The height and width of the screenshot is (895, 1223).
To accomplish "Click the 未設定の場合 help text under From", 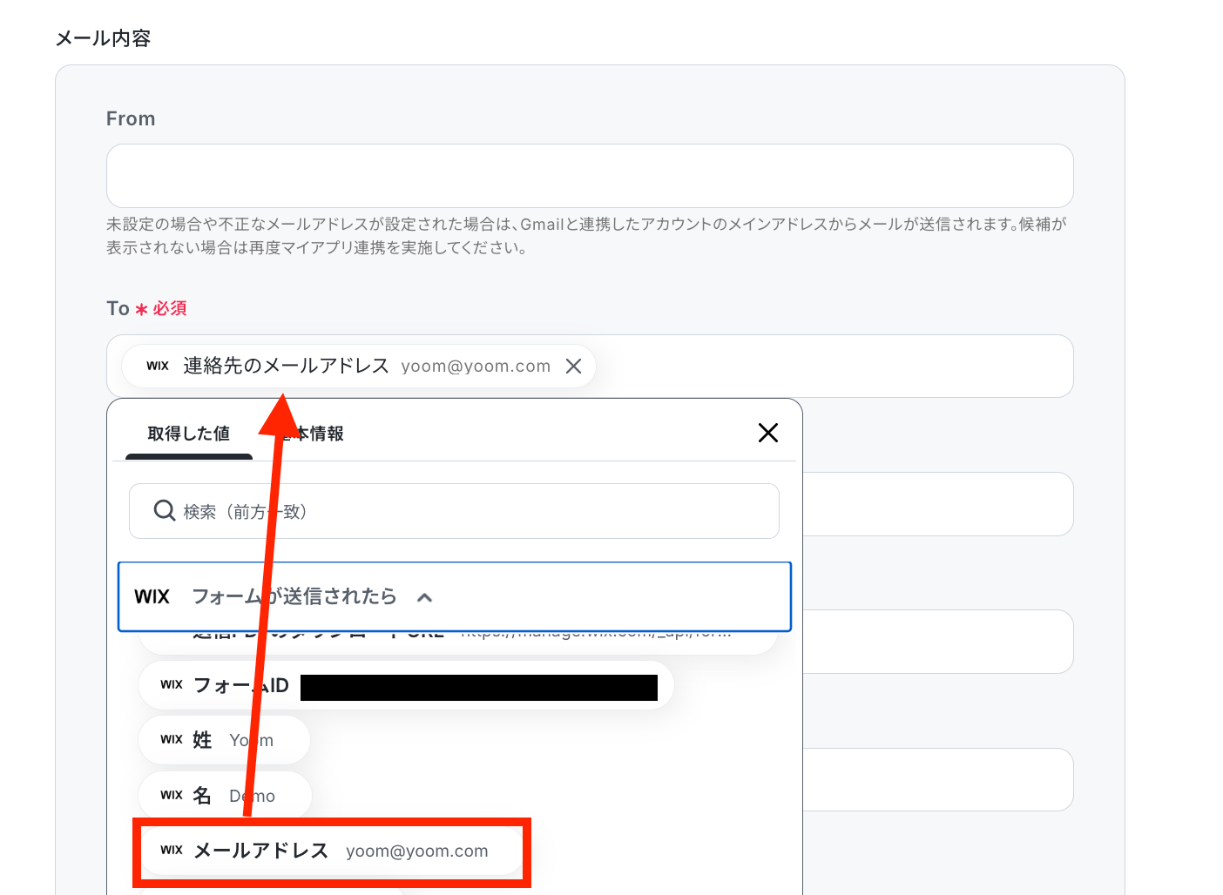I will click(587, 236).
